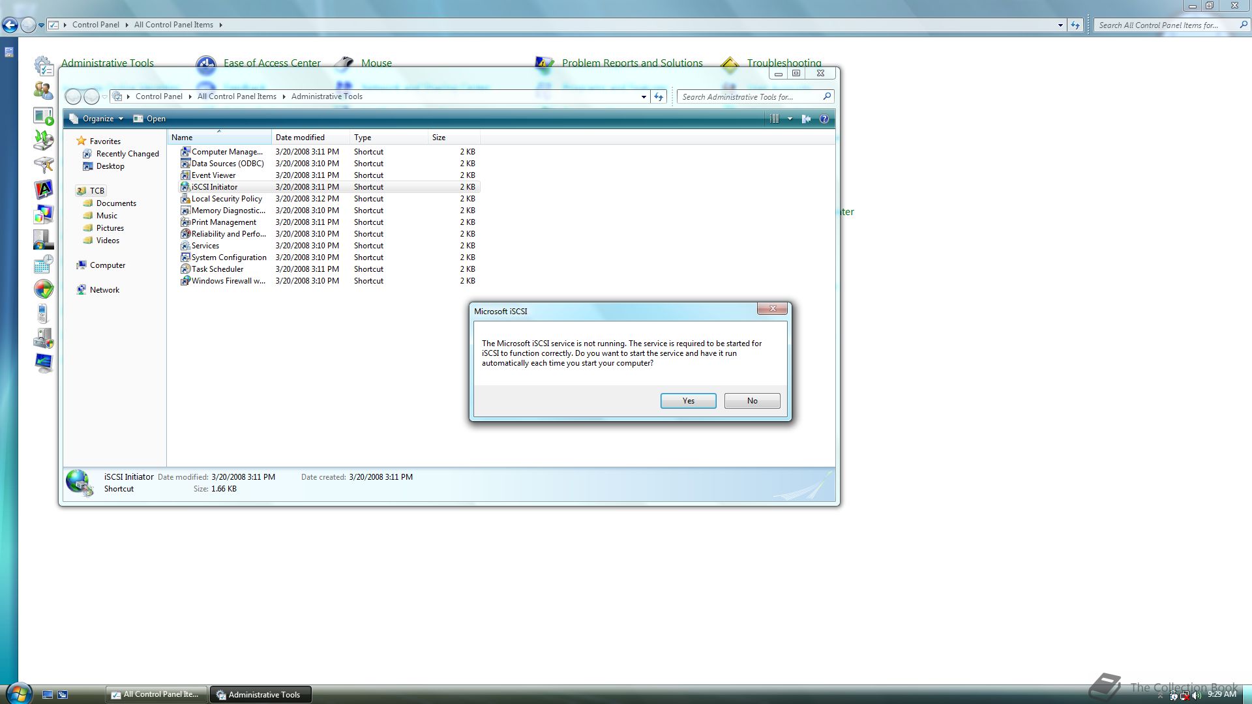Click the taskbar clock showing 9:29 AM
Viewport: 1252px width, 704px height.
[1222, 695]
